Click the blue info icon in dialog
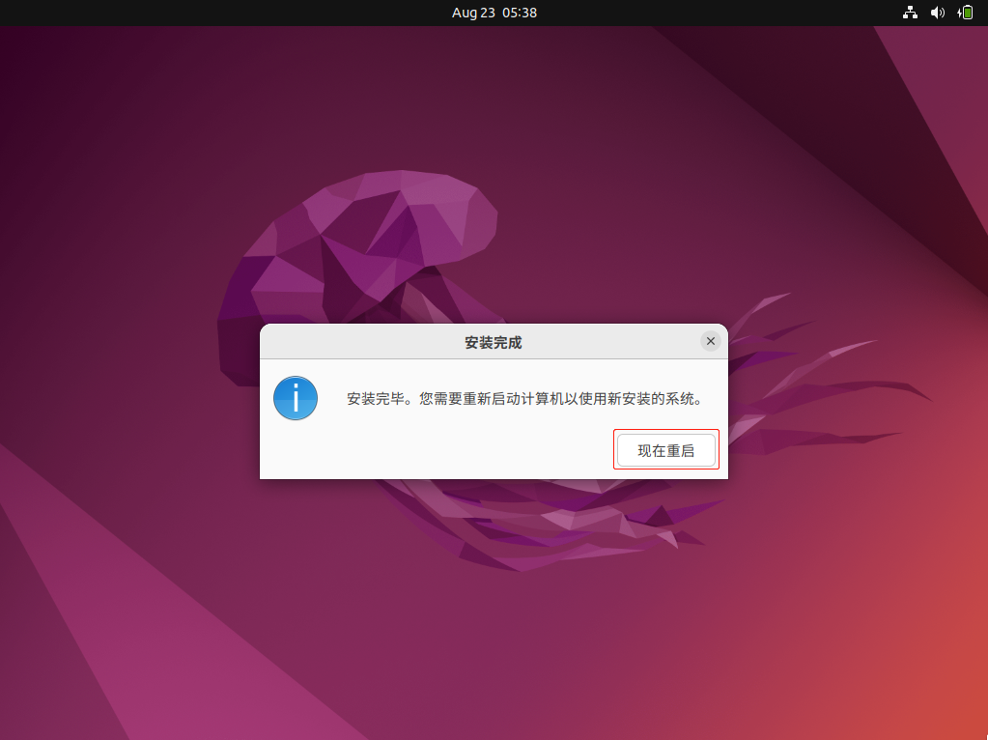The width and height of the screenshot is (988, 740). click(x=296, y=398)
